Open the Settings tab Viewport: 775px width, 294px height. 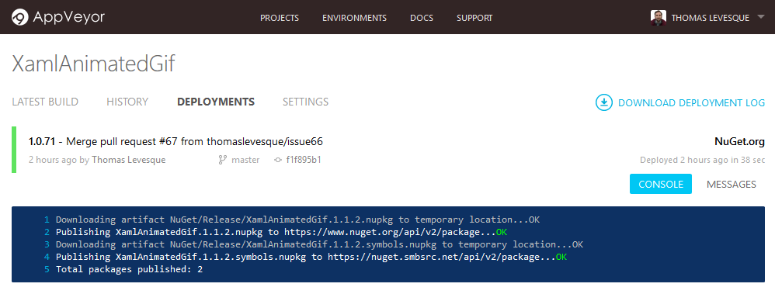[x=305, y=102]
